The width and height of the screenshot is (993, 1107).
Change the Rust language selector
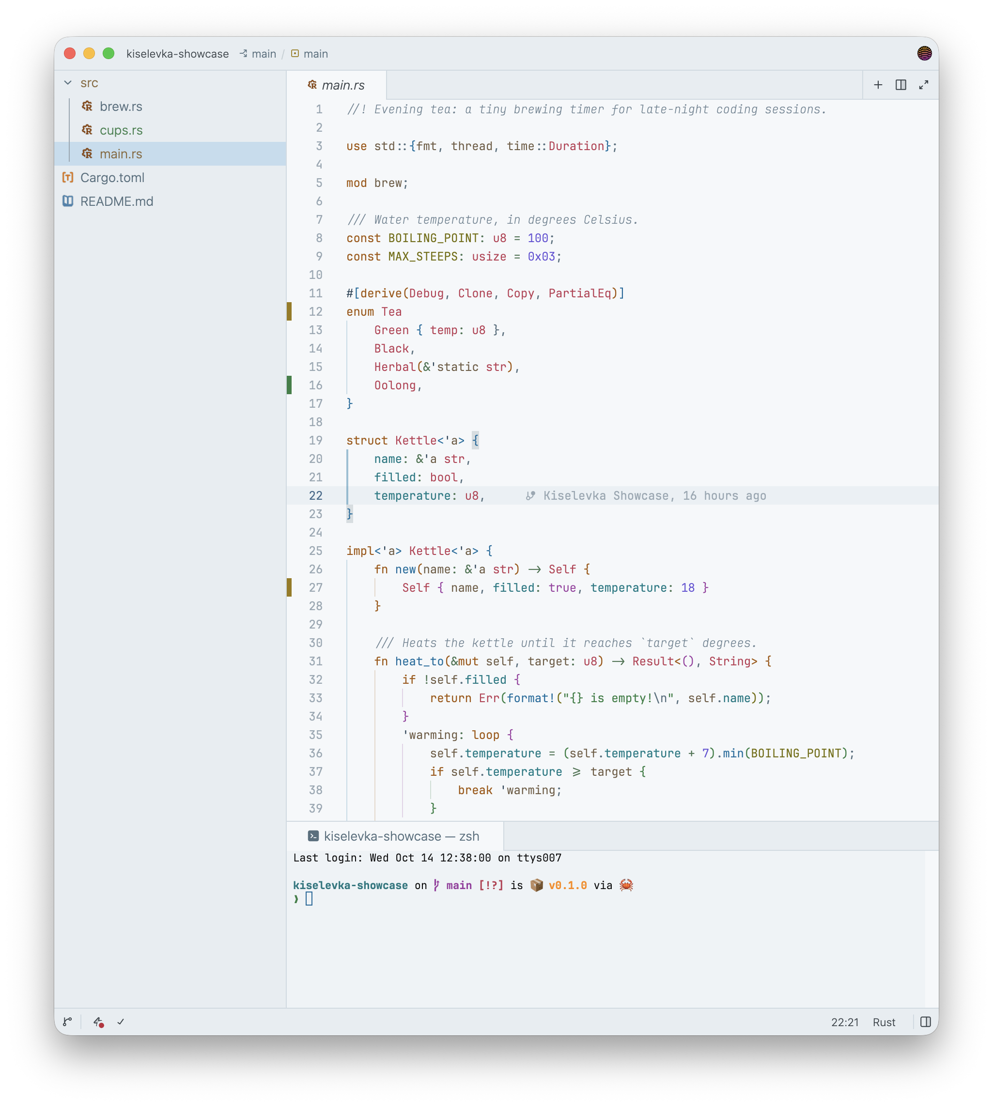click(x=884, y=1022)
